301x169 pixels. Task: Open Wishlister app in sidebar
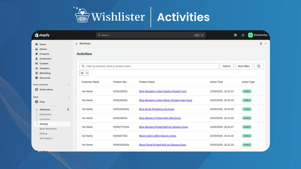click(45, 110)
